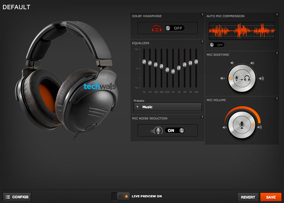Toggle the Live Preview switch
The image size is (284, 203).
click(x=121, y=197)
